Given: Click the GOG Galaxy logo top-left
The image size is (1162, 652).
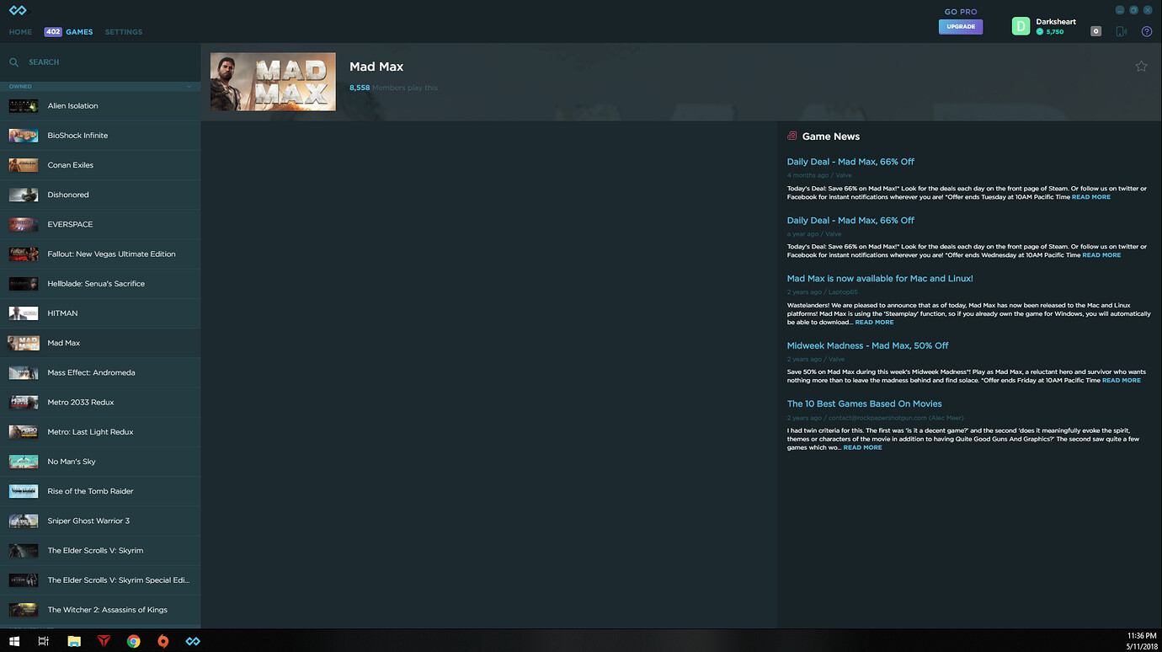Looking at the screenshot, I should (17, 11).
